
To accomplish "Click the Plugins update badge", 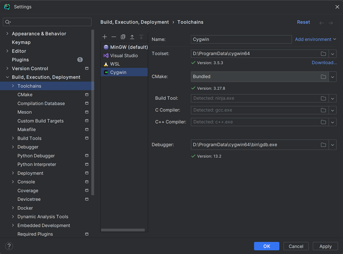I will [80, 60].
